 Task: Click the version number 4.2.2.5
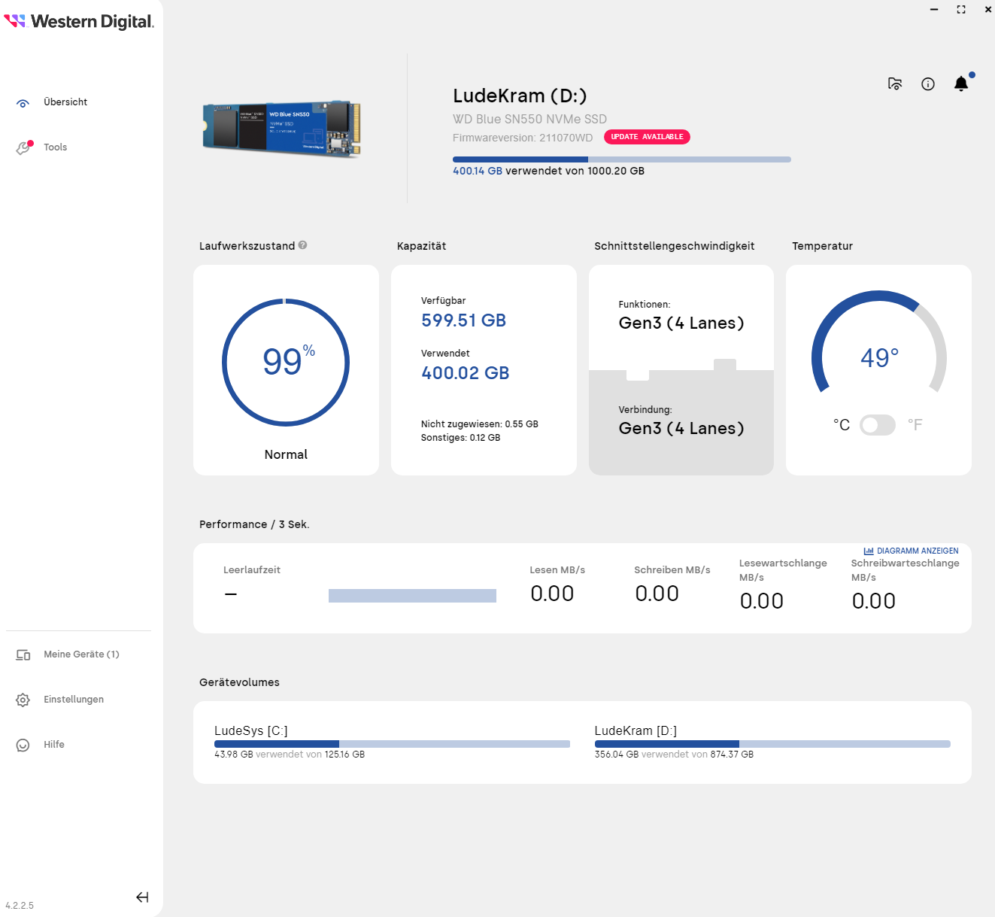(x=20, y=906)
